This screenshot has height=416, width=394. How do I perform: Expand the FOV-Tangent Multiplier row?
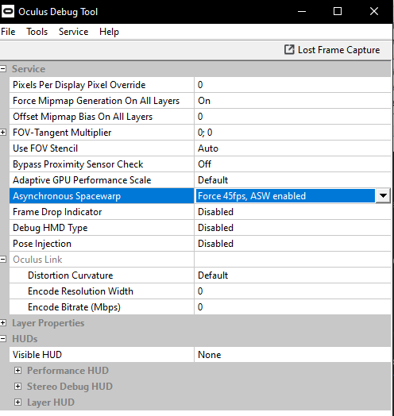click(x=3, y=133)
